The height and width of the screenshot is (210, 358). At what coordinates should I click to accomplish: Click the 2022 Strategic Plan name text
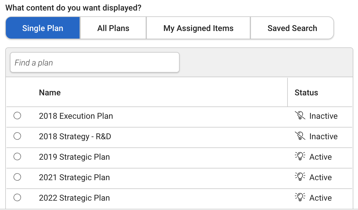pyautogui.click(x=75, y=198)
